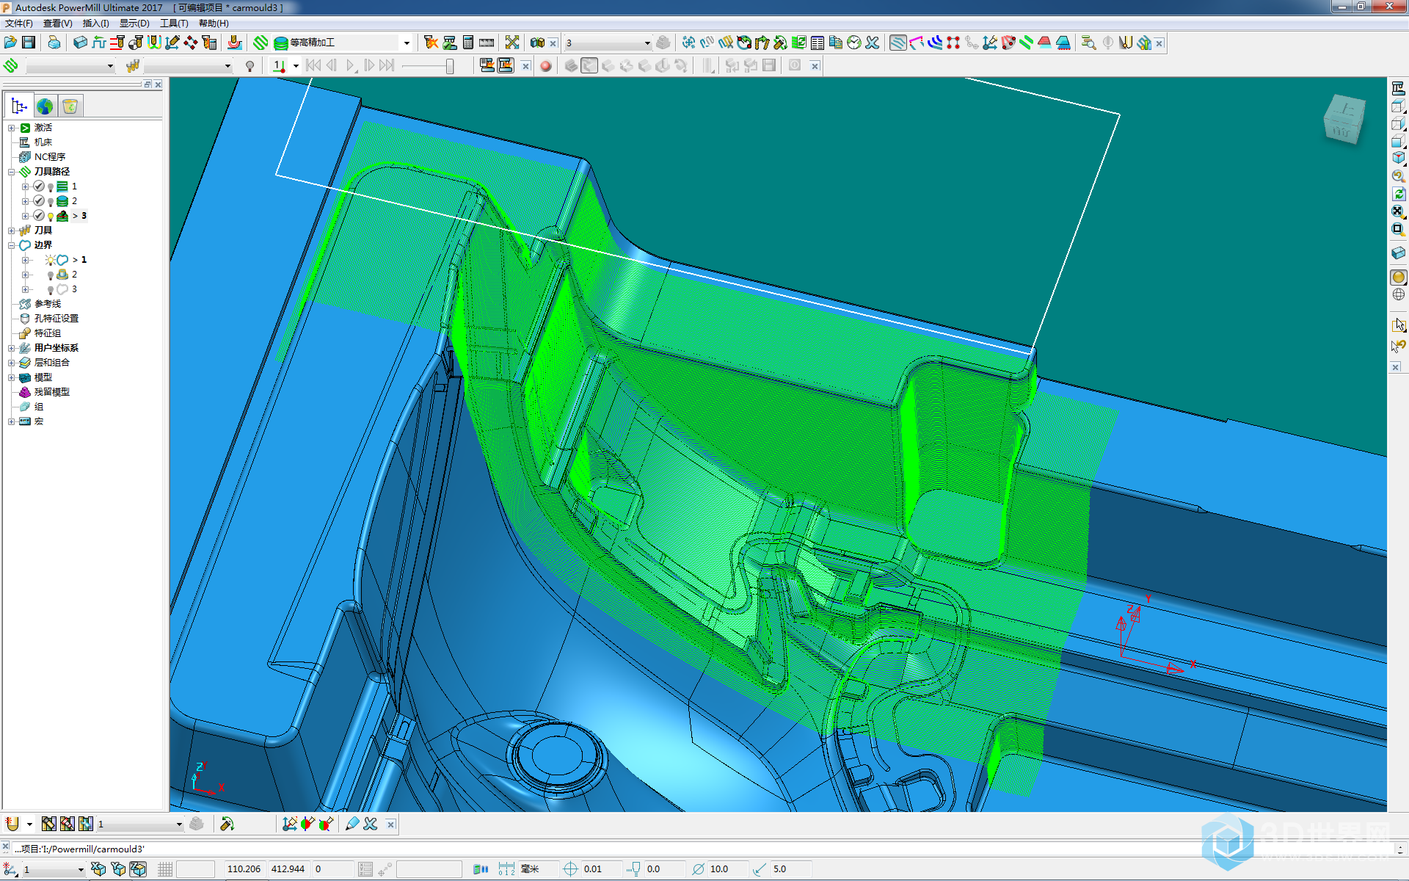Toggle checkmark of toolpath 1
Image resolution: width=1409 pixels, height=881 pixels.
[39, 186]
